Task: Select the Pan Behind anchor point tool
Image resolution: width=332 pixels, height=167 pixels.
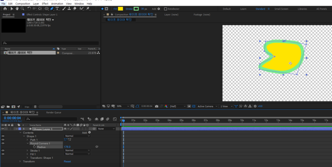Action: click(x=40, y=9)
